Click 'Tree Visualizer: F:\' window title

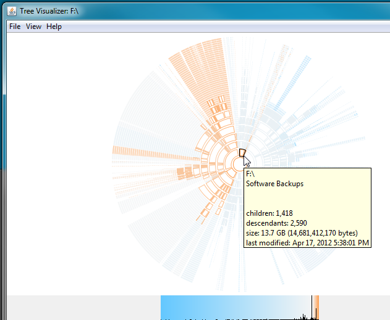click(x=49, y=11)
